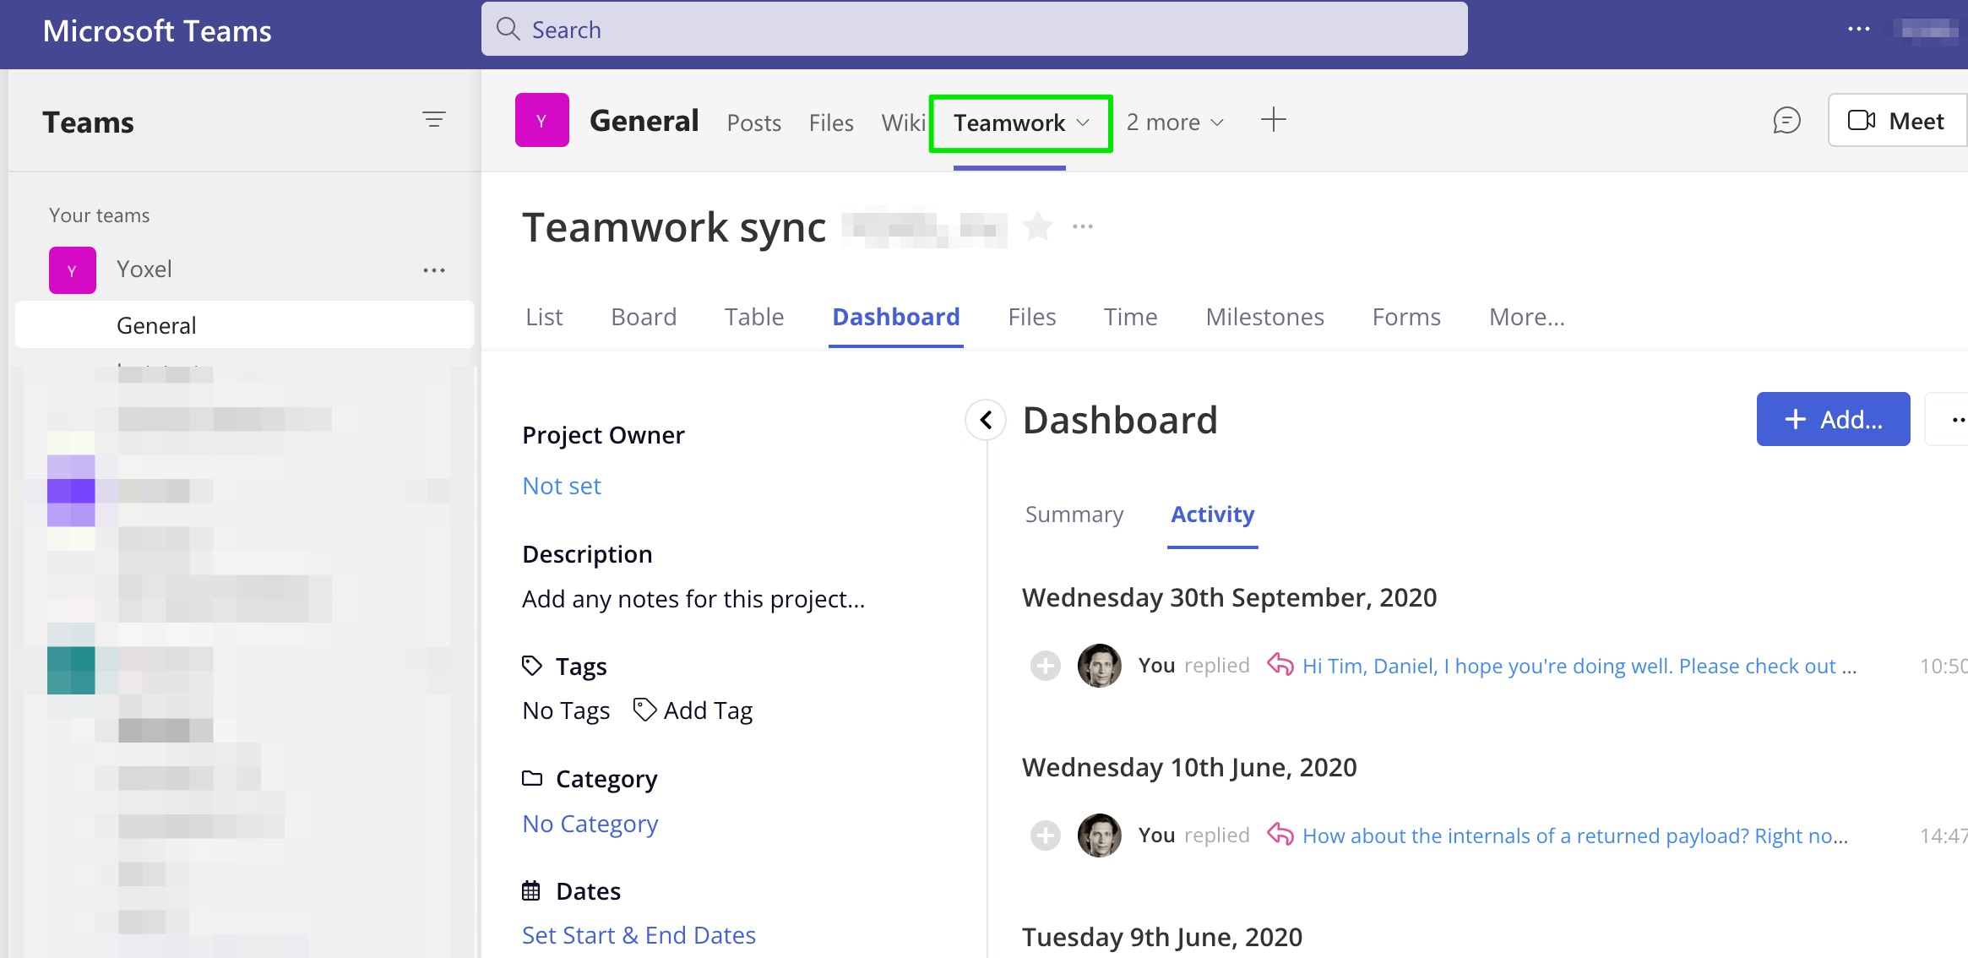Expand the Teamwork tab dropdown
1968x958 pixels.
tap(1083, 122)
